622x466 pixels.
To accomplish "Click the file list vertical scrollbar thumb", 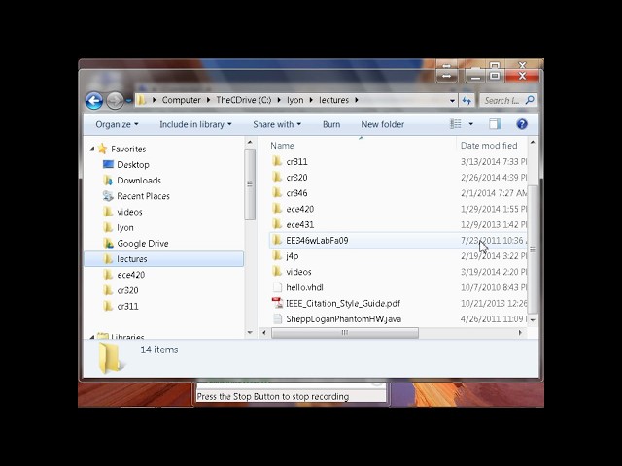I will [533, 250].
